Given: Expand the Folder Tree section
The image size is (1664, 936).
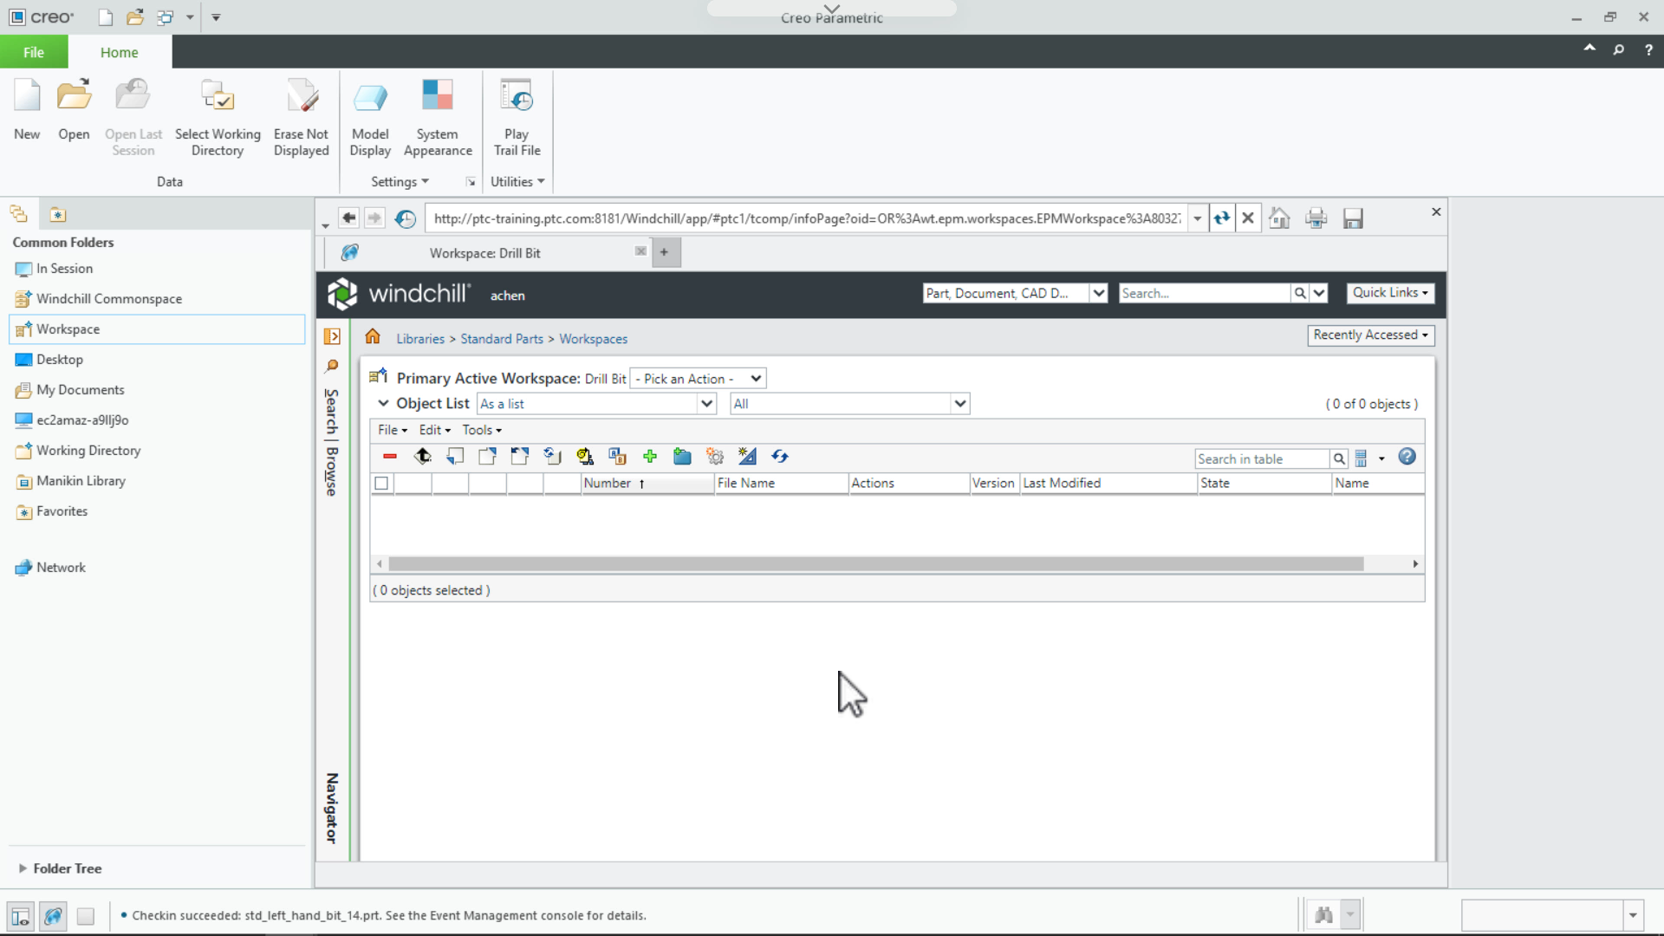Looking at the screenshot, I should coord(23,868).
